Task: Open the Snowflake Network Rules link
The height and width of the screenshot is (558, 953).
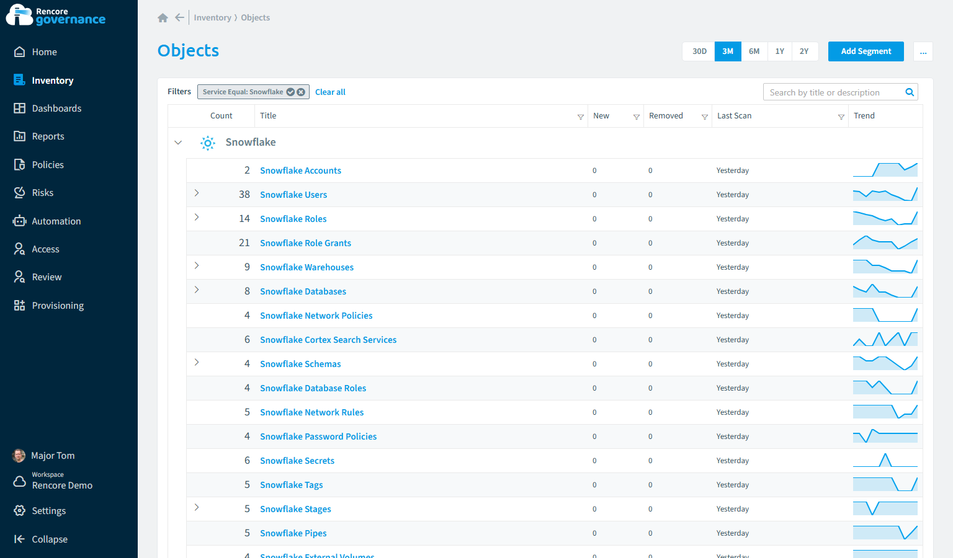Action: 311,412
